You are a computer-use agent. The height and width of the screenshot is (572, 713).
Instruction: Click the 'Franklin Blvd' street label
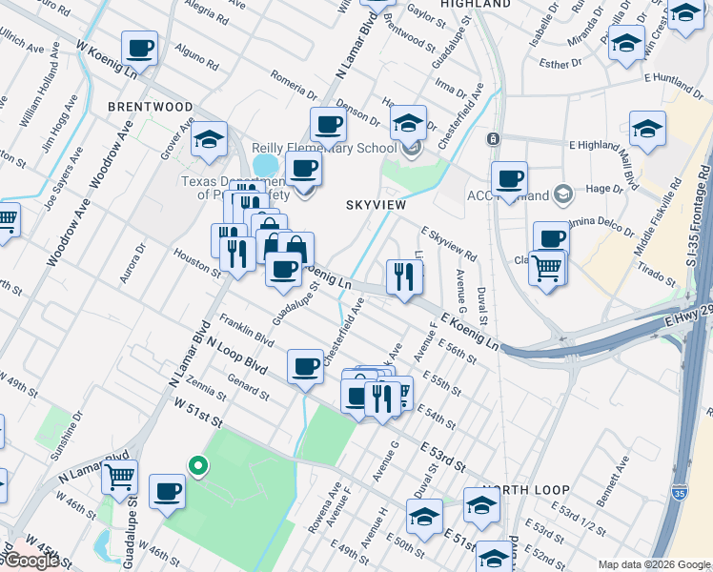tap(247, 330)
